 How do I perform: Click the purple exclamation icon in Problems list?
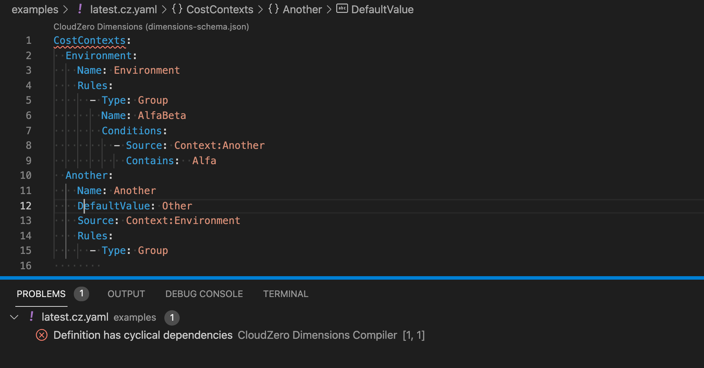pos(32,317)
